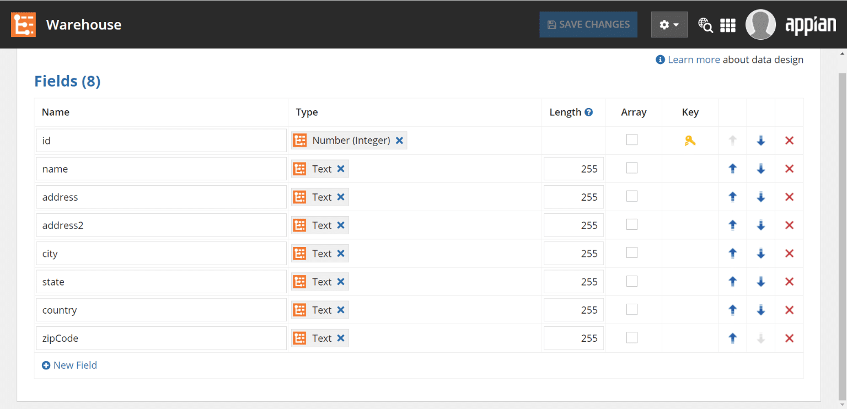Click the orange Warehouse application logo

[x=23, y=24]
